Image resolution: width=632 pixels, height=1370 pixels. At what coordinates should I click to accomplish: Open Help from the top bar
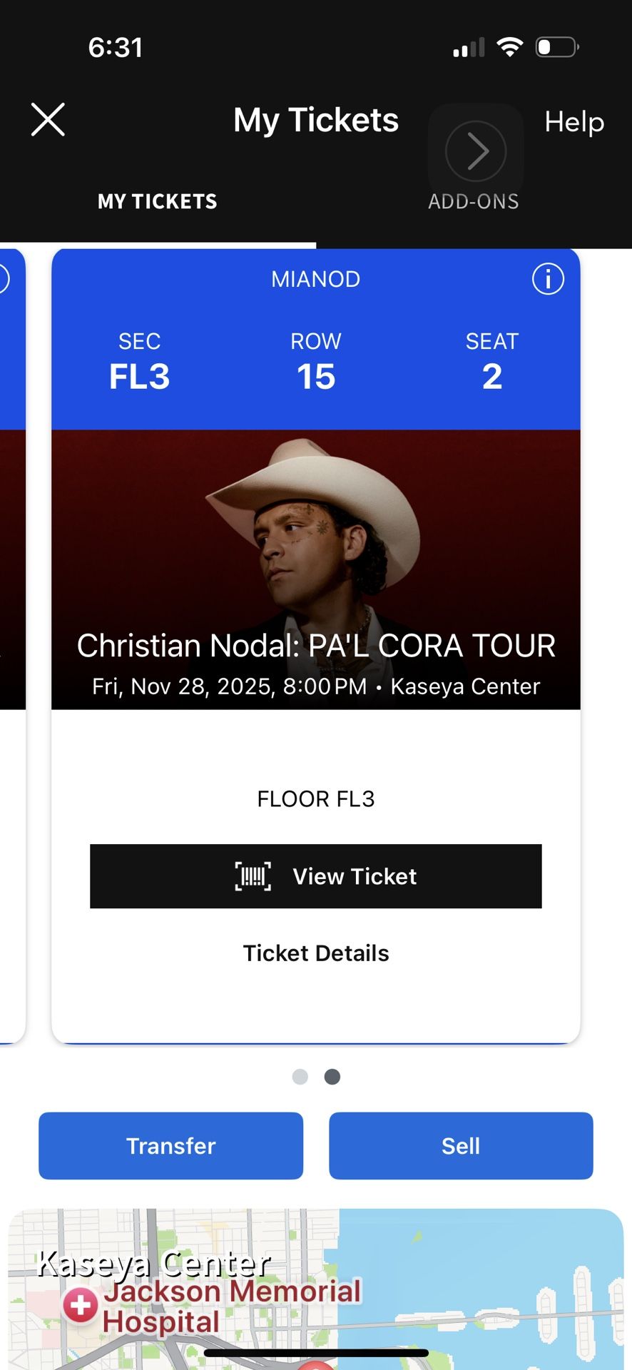[x=574, y=122]
